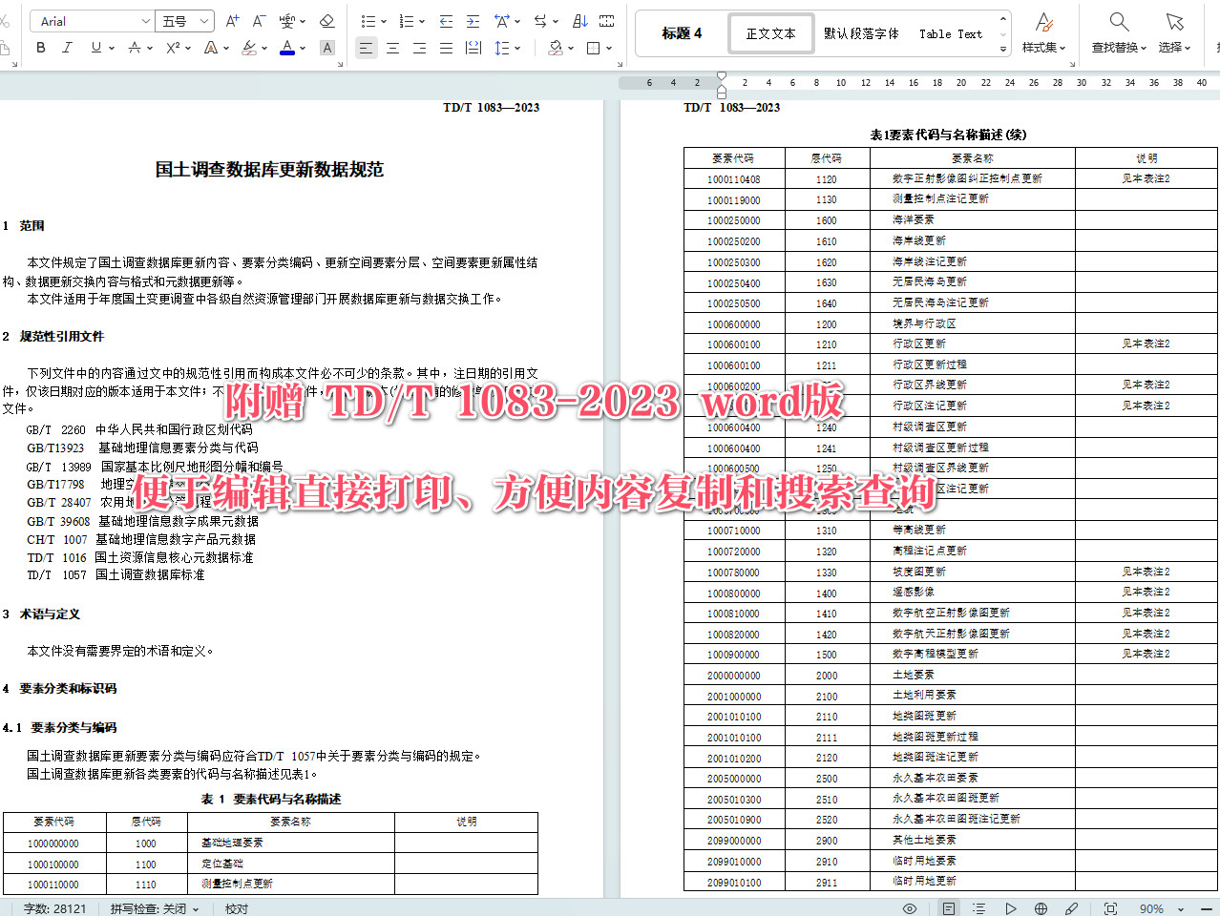Open the highlight color tool
1220x916 pixels.
click(x=247, y=47)
